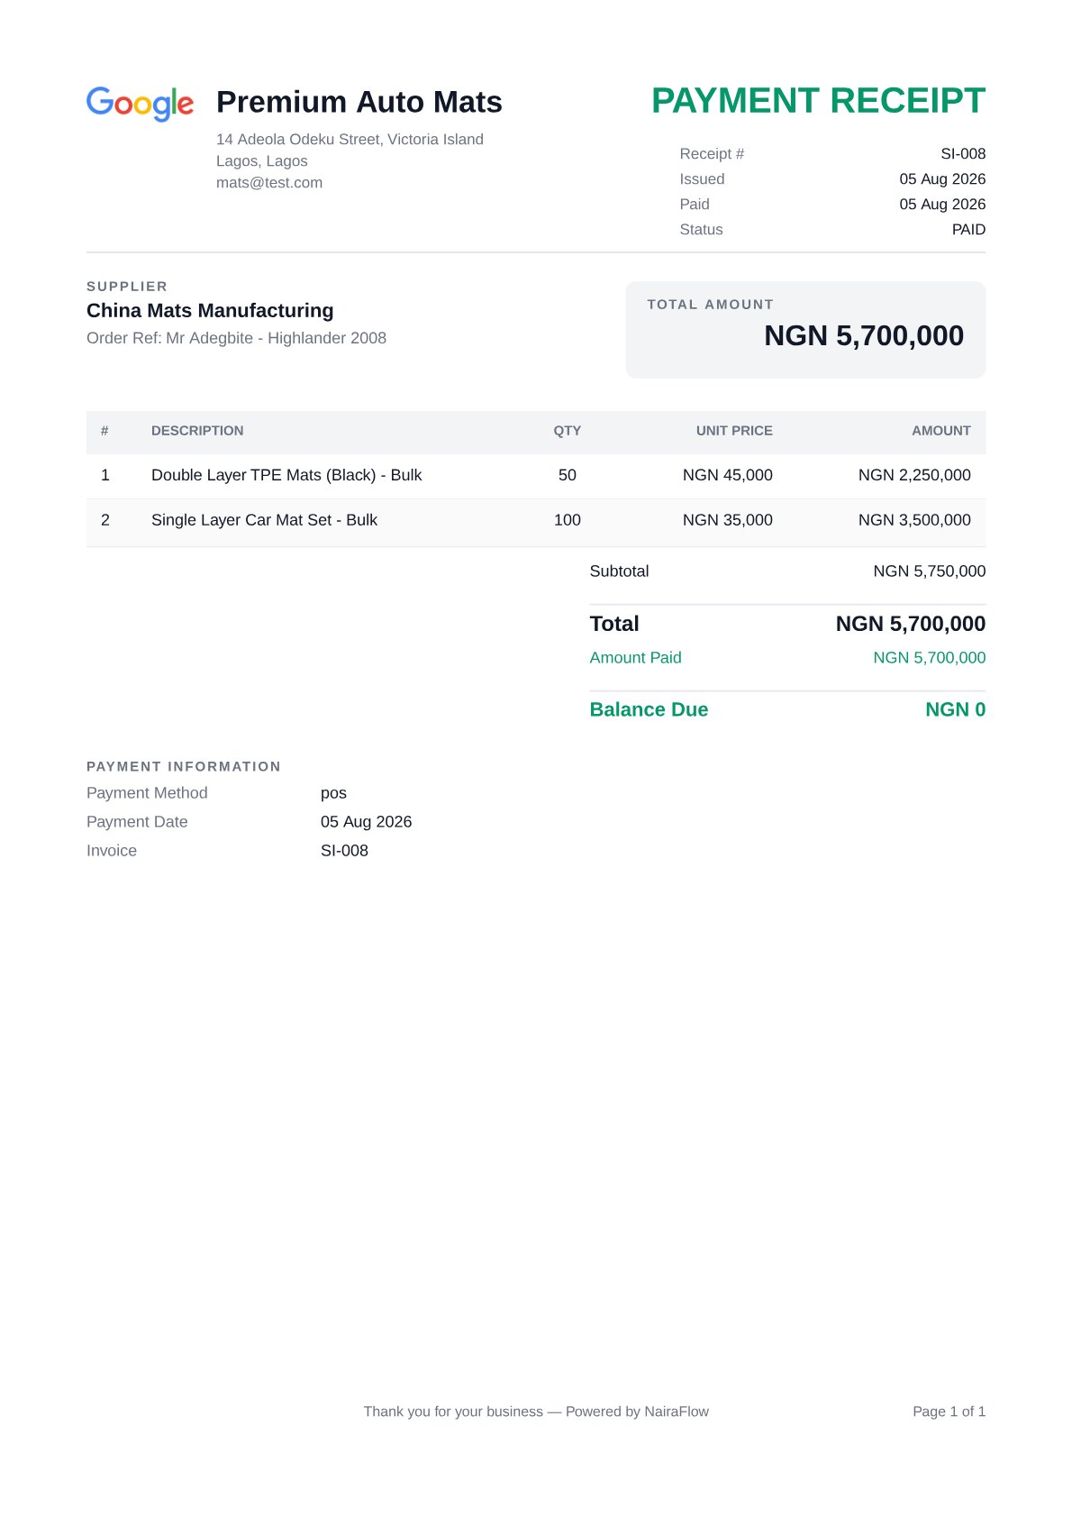Click the PAID status value
Image resolution: width=1072 pixels, height=1517 pixels.
[x=968, y=230]
